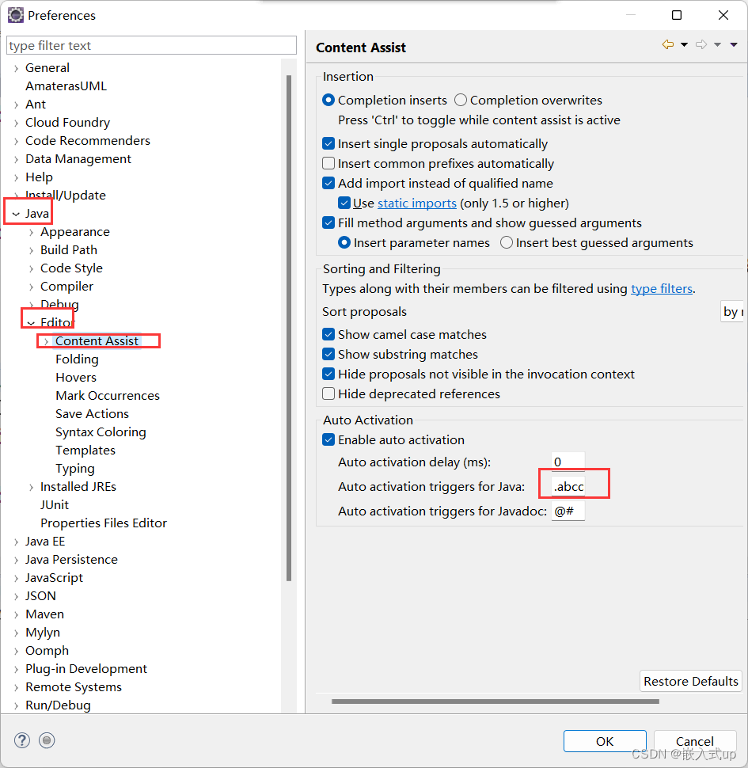Screen dimensions: 748x768
Task: Open the back history dropdown arrow
Action: (685, 44)
